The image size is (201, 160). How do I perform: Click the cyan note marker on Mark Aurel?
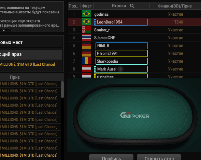(95, 69)
